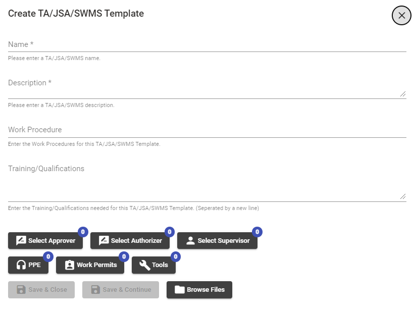The image size is (414, 312).
Task: Click the Name input field
Action: [x=207, y=44]
